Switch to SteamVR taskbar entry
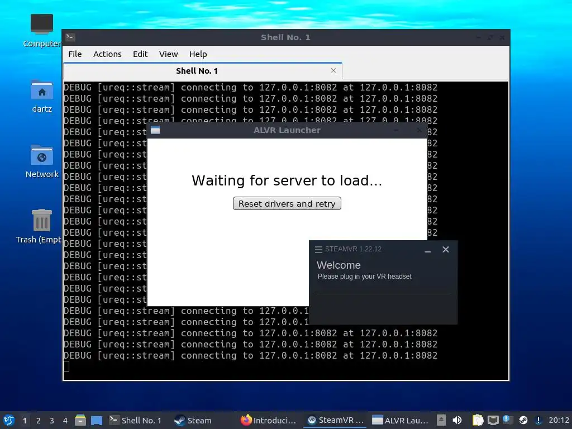The height and width of the screenshot is (429, 572). click(x=335, y=420)
